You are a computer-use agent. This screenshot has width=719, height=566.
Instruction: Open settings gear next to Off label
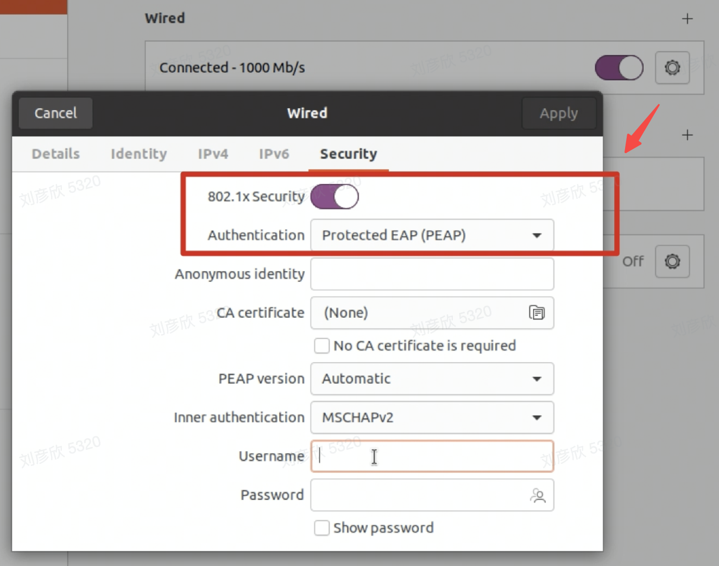(x=672, y=261)
